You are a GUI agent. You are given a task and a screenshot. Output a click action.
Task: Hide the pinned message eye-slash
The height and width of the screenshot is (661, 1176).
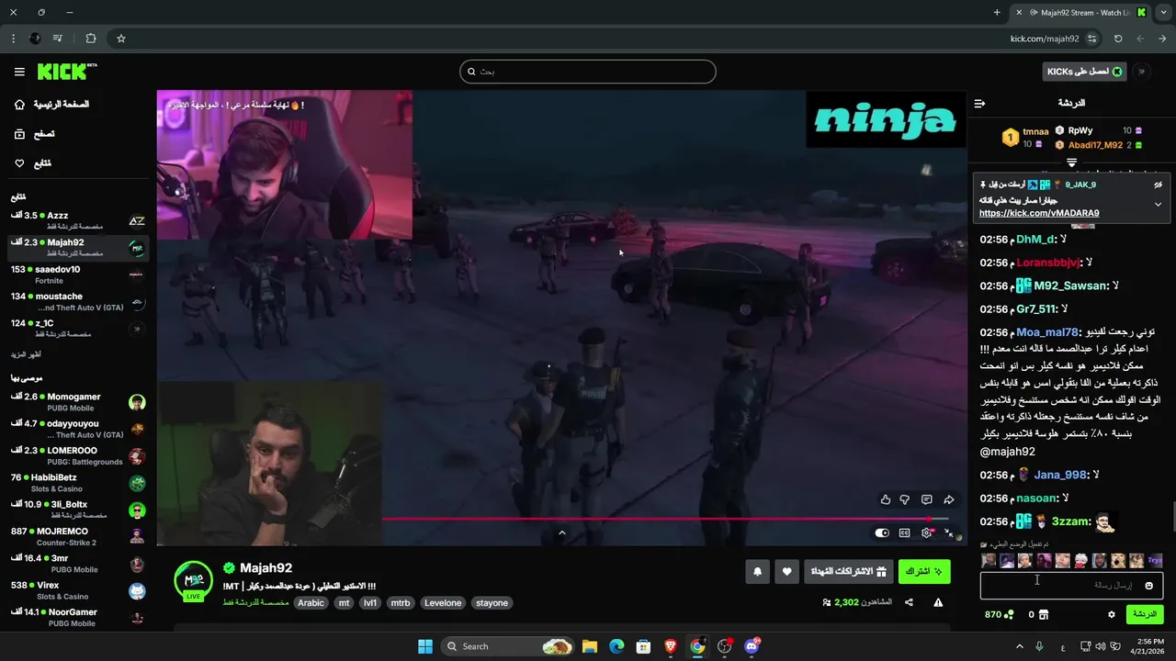point(1158,185)
